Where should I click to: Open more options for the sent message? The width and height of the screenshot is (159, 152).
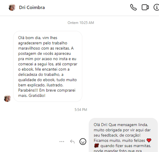tap(62, 142)
